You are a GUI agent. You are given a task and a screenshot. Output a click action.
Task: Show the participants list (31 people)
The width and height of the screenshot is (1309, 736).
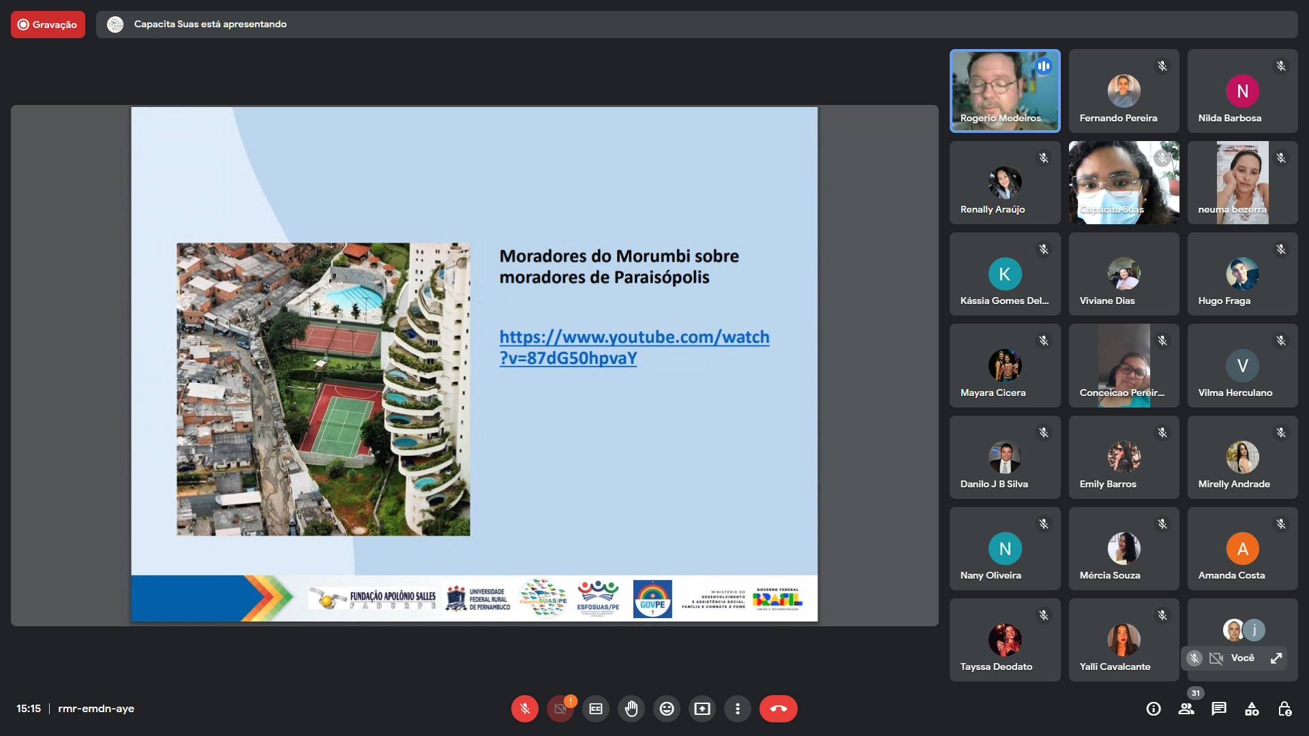click(1186, 709)
